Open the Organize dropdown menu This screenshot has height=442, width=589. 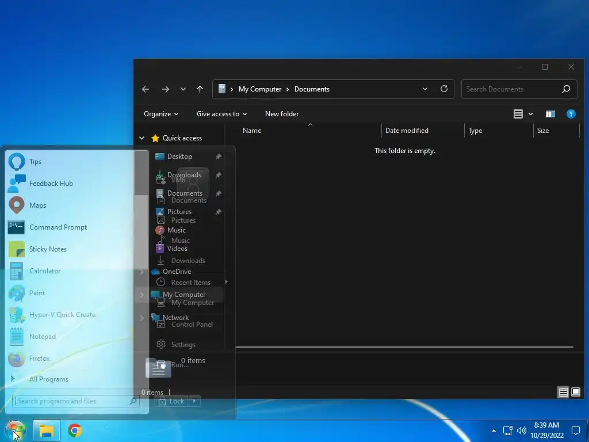click(161, 114)
